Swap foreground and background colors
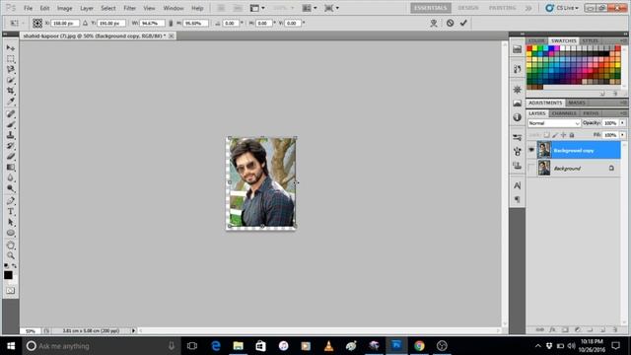Image resolution: width=631 pixels, height=355 pixels. [15, 265]
